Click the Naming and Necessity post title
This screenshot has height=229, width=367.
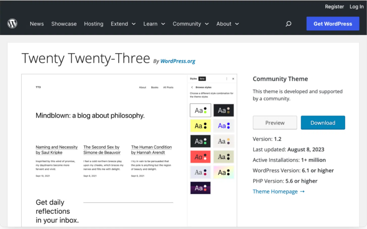pyautogui.click(x=57, y=150)
